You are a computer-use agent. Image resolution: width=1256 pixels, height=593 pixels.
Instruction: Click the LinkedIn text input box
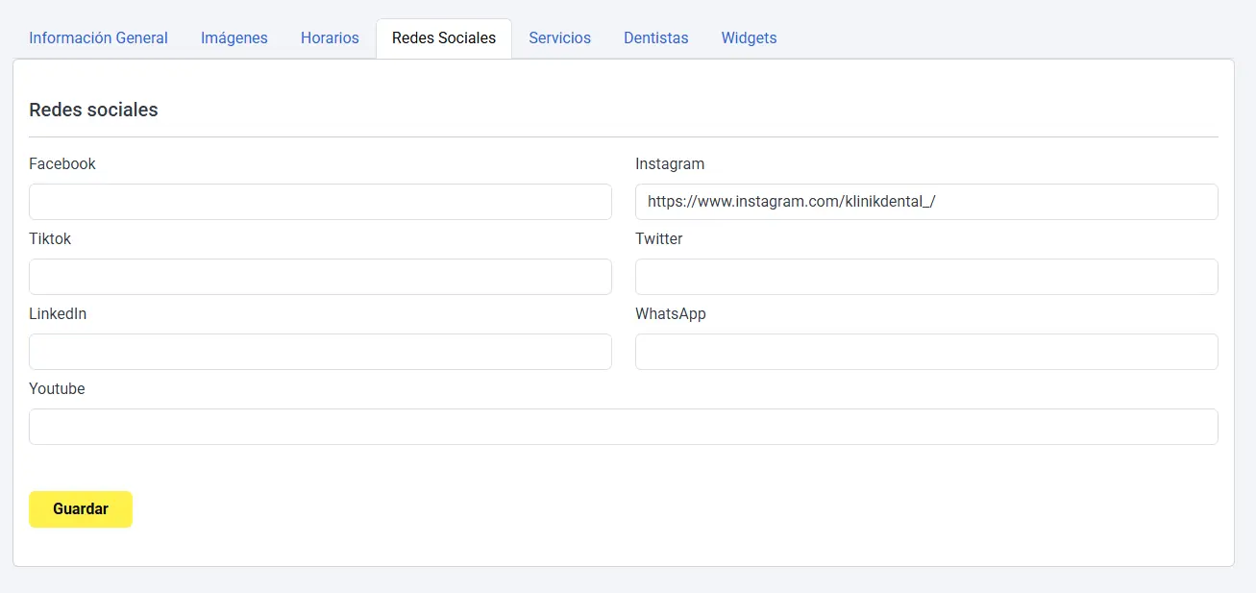pos(320,352)
